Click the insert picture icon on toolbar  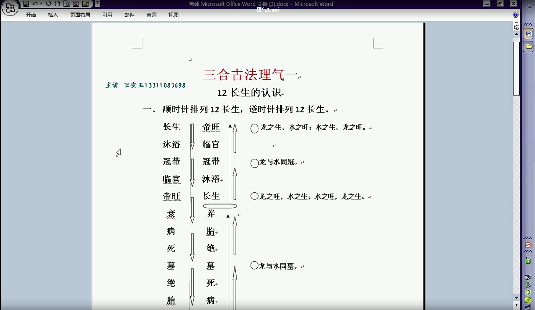point(85,4)
